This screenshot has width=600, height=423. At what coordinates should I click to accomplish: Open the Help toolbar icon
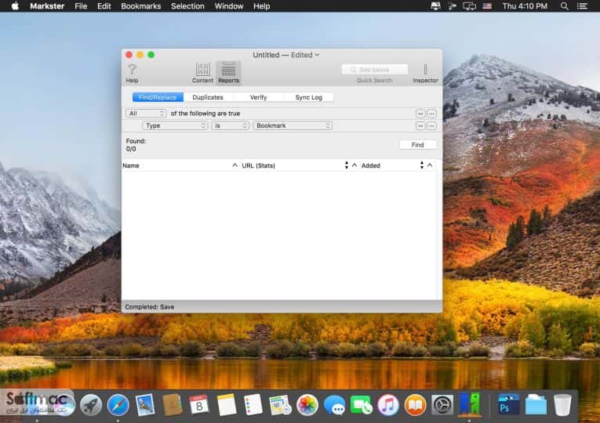(x=132, y=73)
